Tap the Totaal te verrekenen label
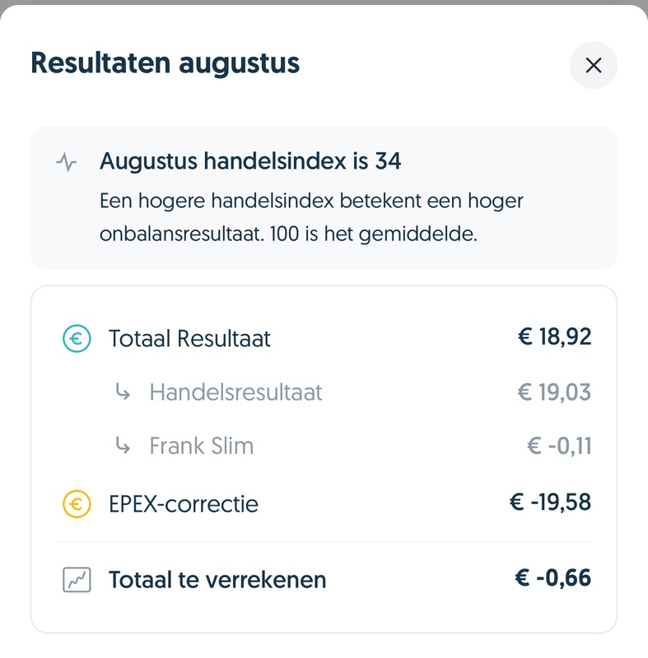Viewport: 648px width, 658px height. (x=217, y=580)
